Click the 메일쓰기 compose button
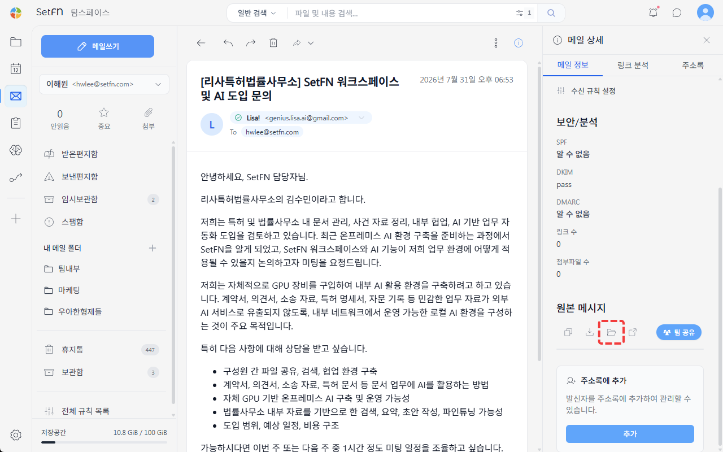 (98, 46)
